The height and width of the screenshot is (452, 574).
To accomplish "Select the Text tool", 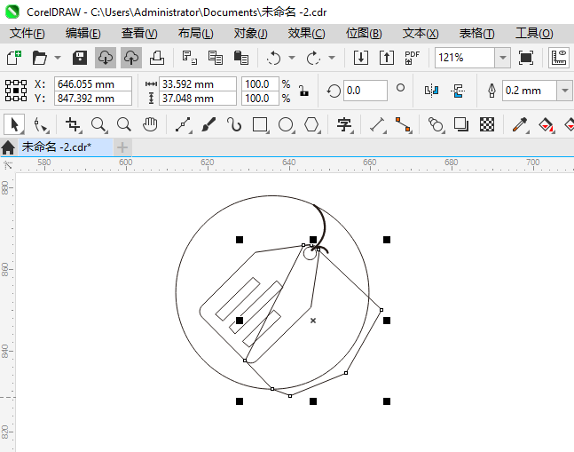I will point(344,124).
